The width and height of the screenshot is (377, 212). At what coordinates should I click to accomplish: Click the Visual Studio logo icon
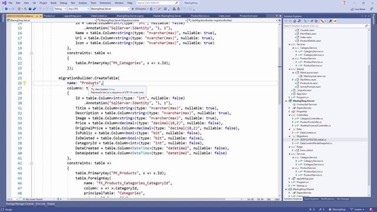[x=4, y=3]
